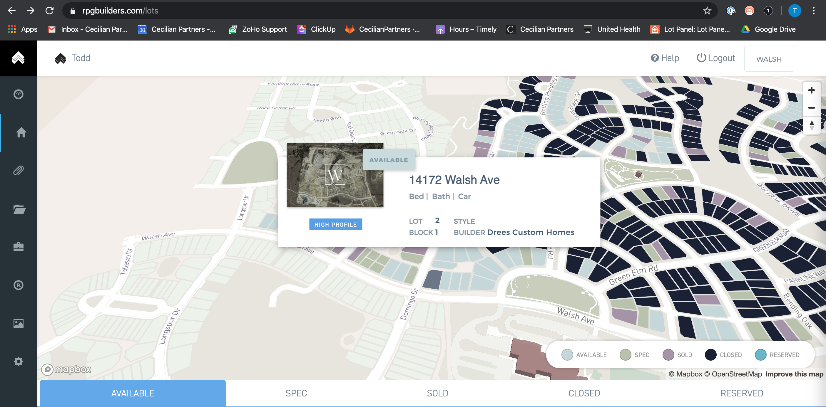This screenshot has width=826, height=407.
Task: Bookmark this page with star icon
Action: pyautogui.click(x=707, y=11)
